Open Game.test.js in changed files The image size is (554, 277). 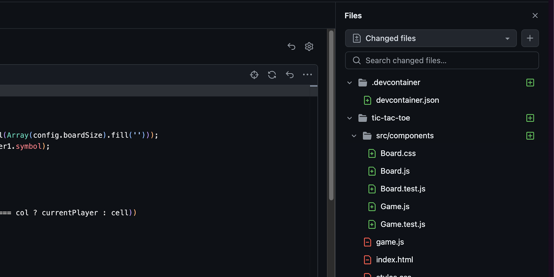(x=403, y=224)
